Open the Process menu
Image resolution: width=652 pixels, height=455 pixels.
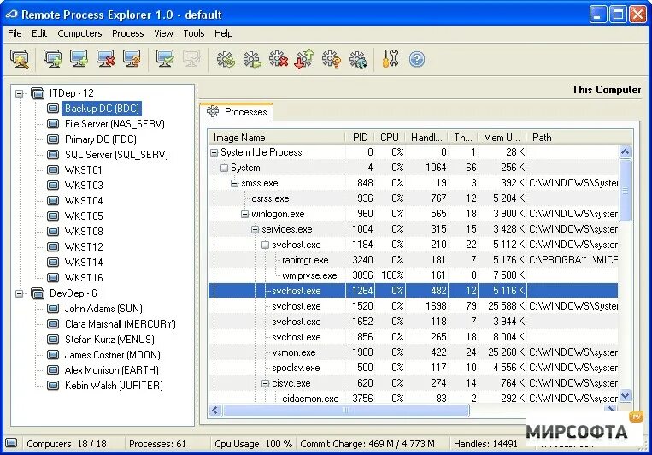[x=127, y=33]
